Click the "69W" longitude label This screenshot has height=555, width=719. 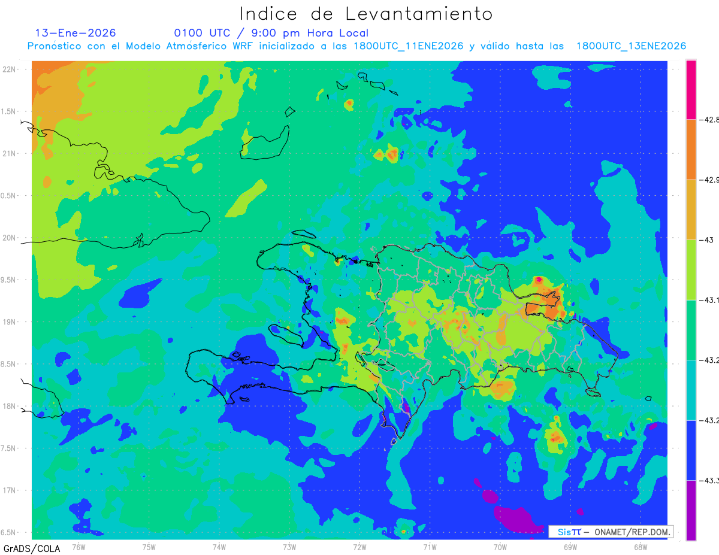570,547
